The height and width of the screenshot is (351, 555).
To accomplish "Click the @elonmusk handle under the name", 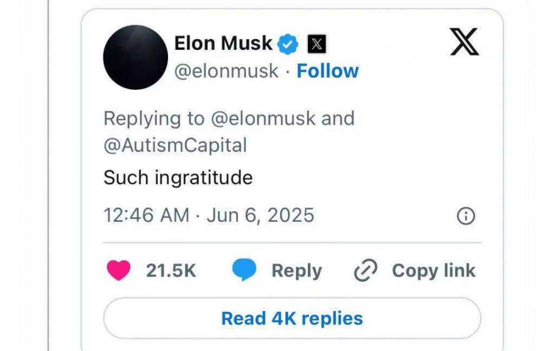I will pos(227,71).
